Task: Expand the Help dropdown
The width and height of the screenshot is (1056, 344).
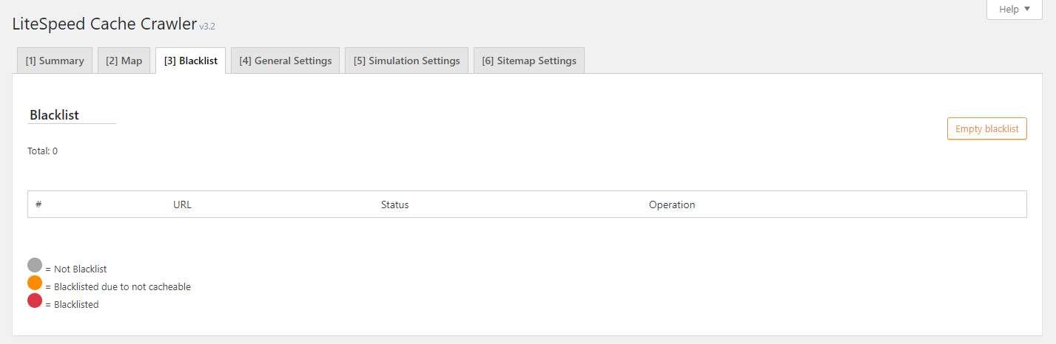Action: [x=1014, y=10]
